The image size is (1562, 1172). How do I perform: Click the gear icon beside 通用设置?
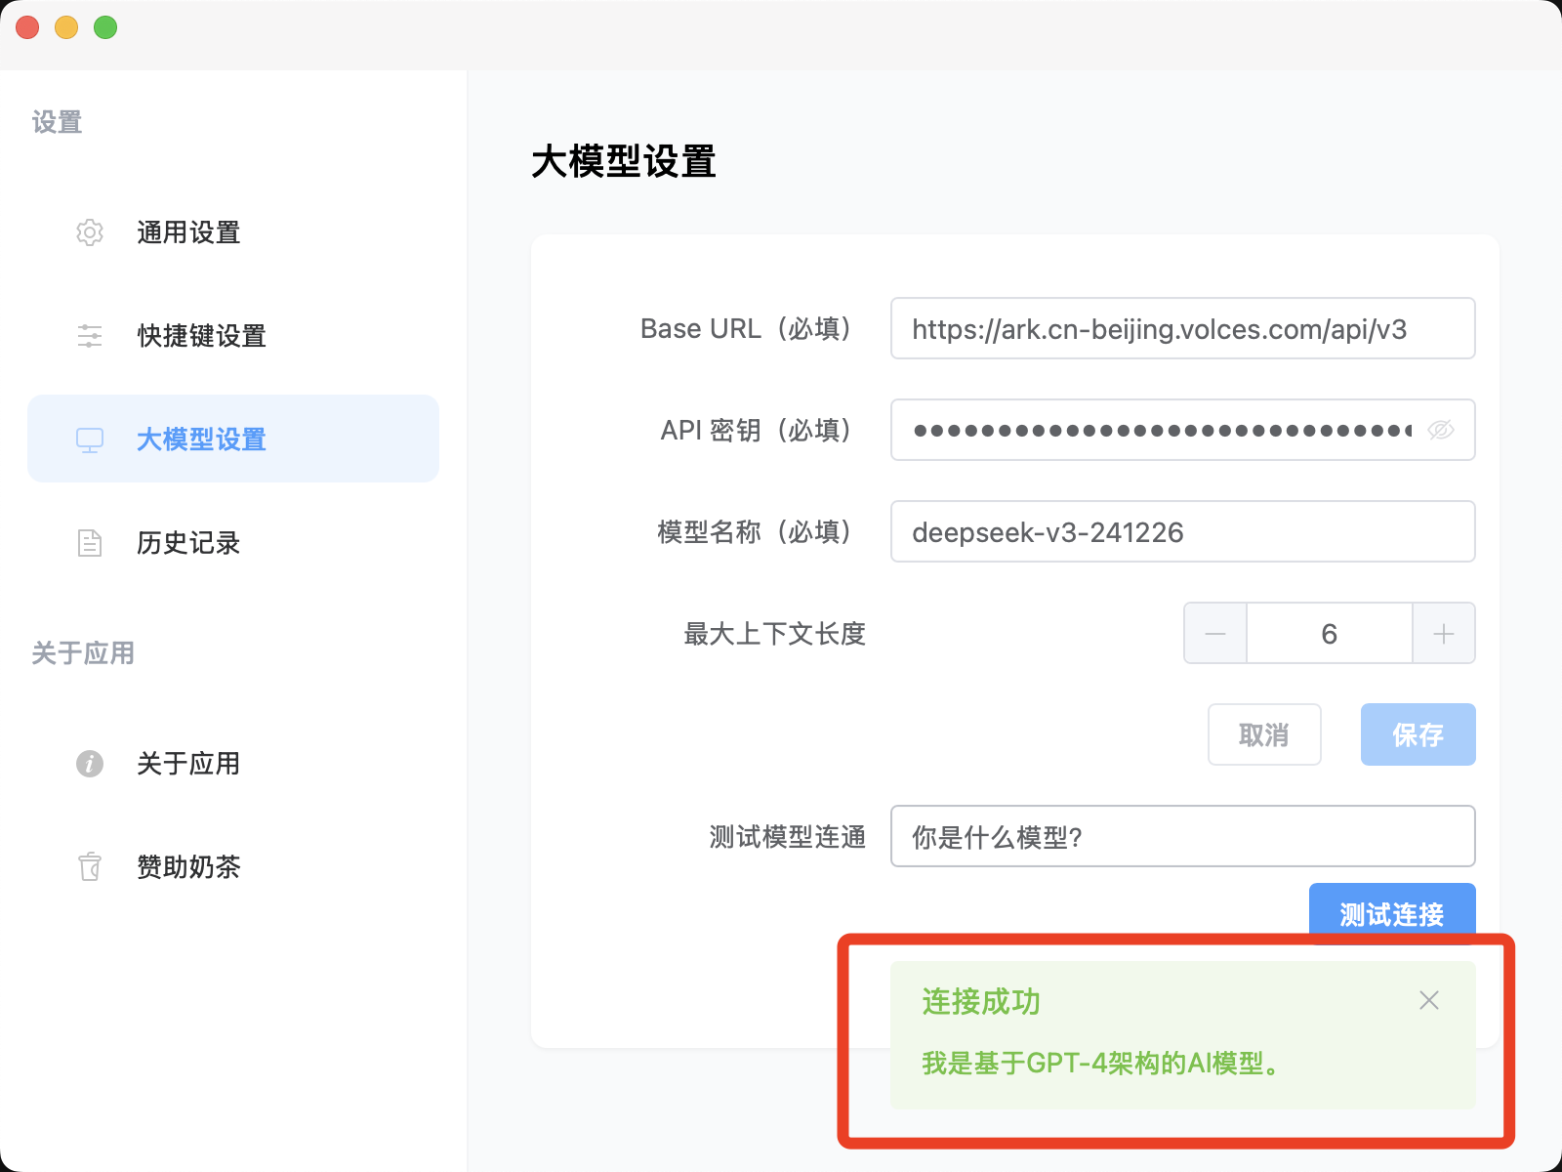pyautogui.click(x=90, y=232)
